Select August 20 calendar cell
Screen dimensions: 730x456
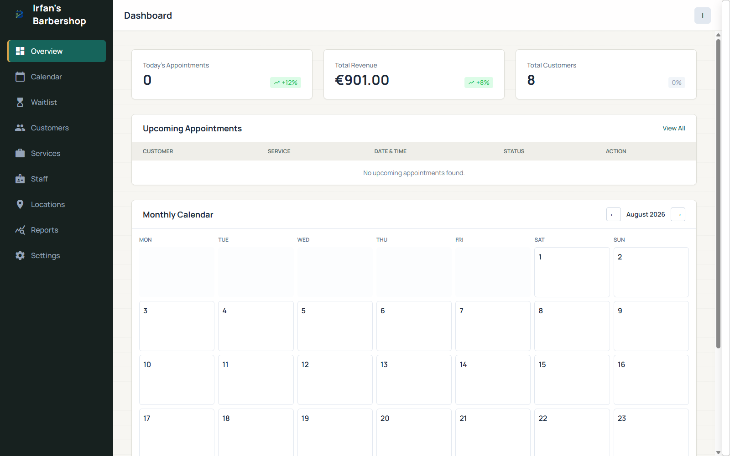pyautogui.click(x=414, y=432)
